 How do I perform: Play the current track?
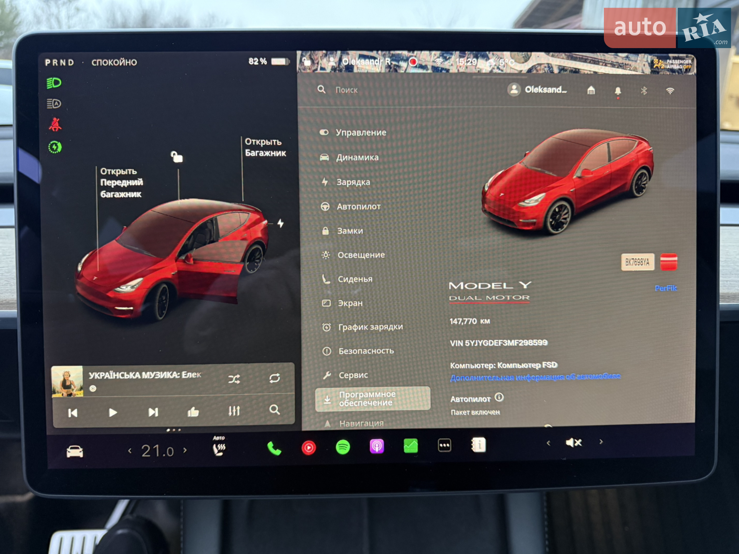[113, 413]
